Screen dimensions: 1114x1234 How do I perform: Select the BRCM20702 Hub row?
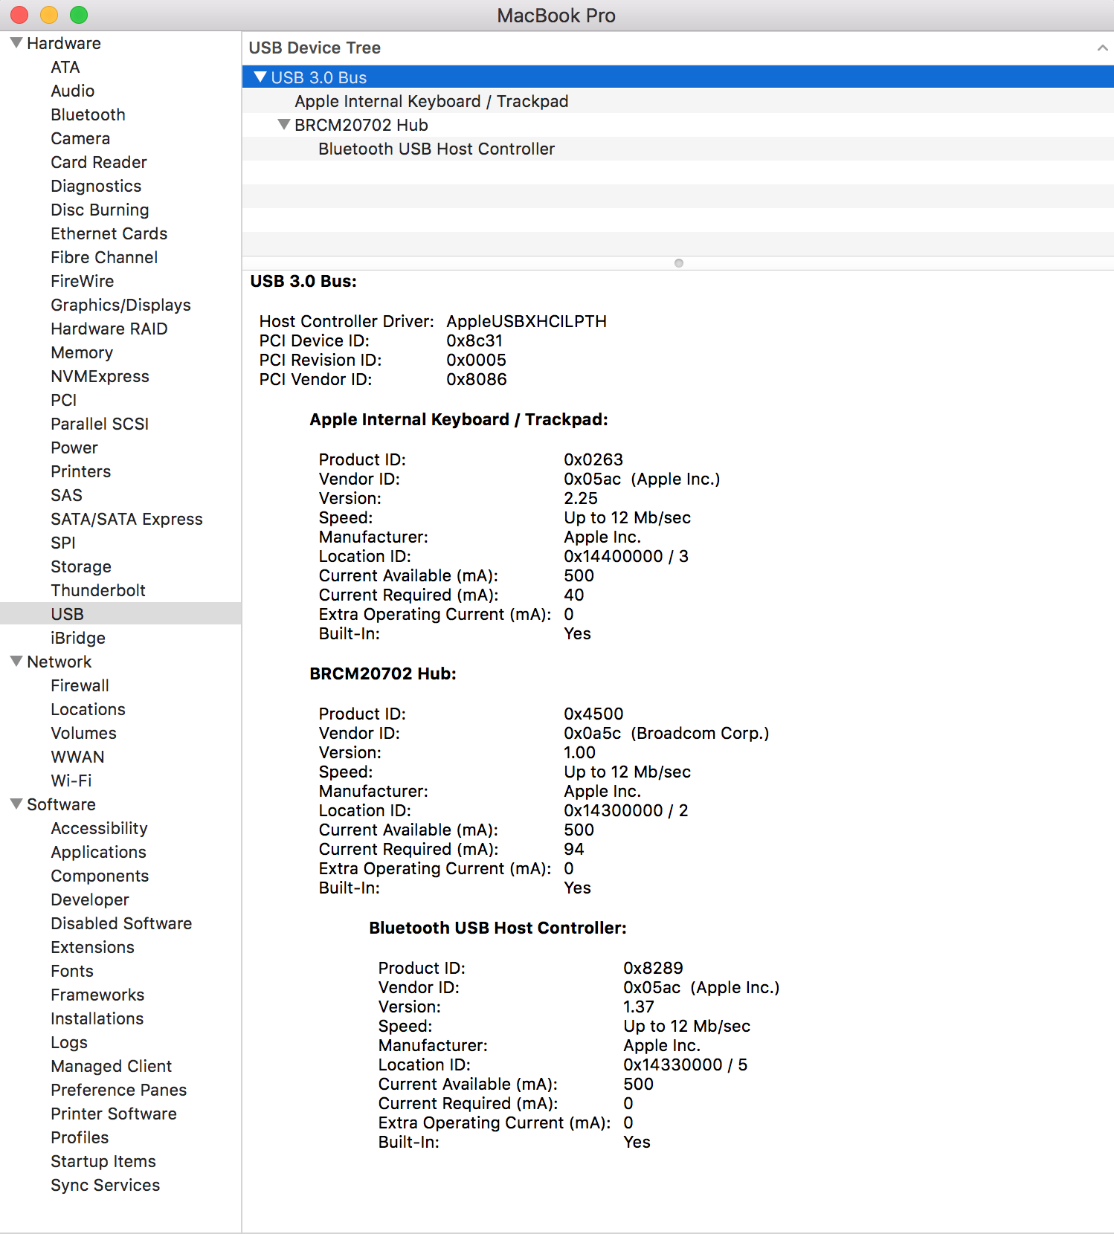(678, 125)
